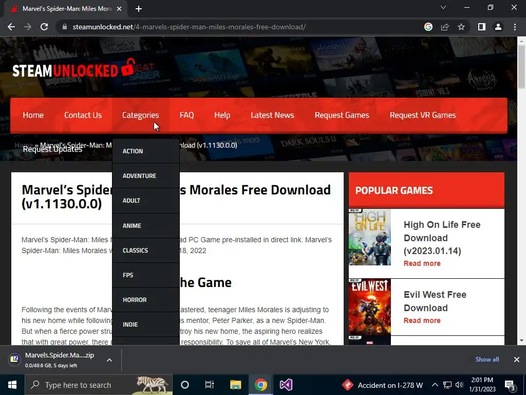
Task: Pick the Classics category
Action: (x=146, y=250)
